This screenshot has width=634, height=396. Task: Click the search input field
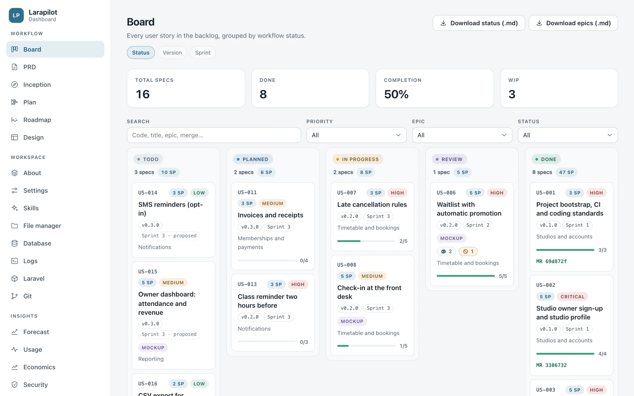pyautogui.click(x=214, y=135)
